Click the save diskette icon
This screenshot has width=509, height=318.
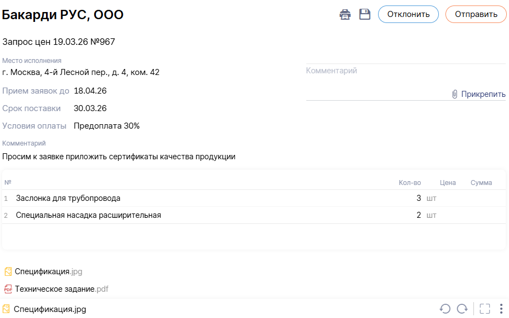pos(365,14)
